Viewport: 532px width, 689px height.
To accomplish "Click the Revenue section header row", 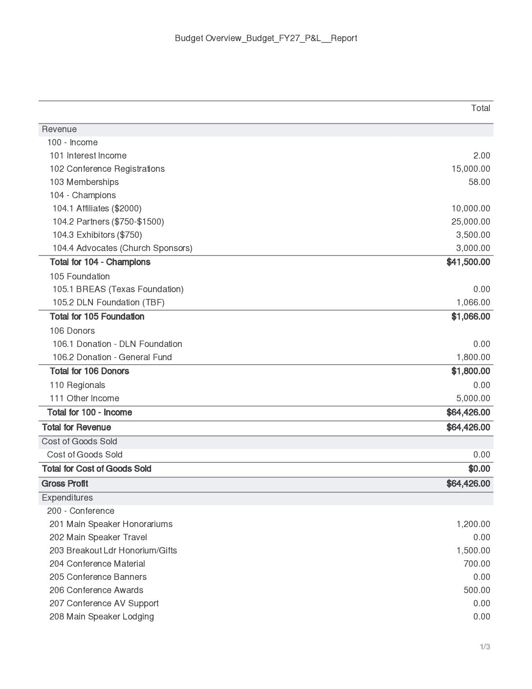I will click(x=266, y=130).
